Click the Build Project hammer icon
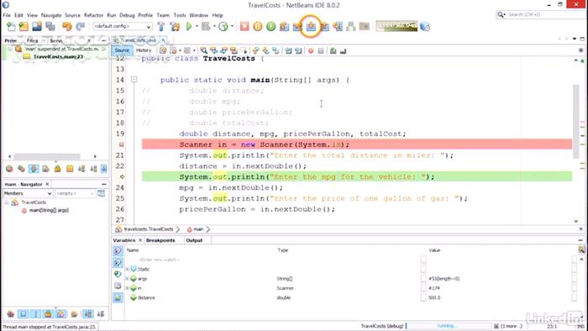The height and width of the screenshot is (331, 588). 161,27
